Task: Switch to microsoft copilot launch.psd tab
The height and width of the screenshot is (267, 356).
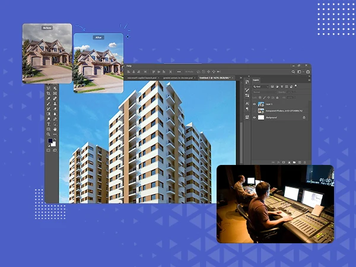Action: (142, 78)
